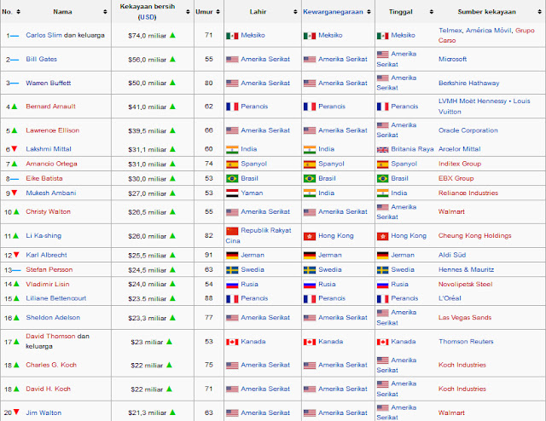This screenshot has height=421, width=546.
Task: Open the Amancio Ortega link
Action: [x=51, y=164]
